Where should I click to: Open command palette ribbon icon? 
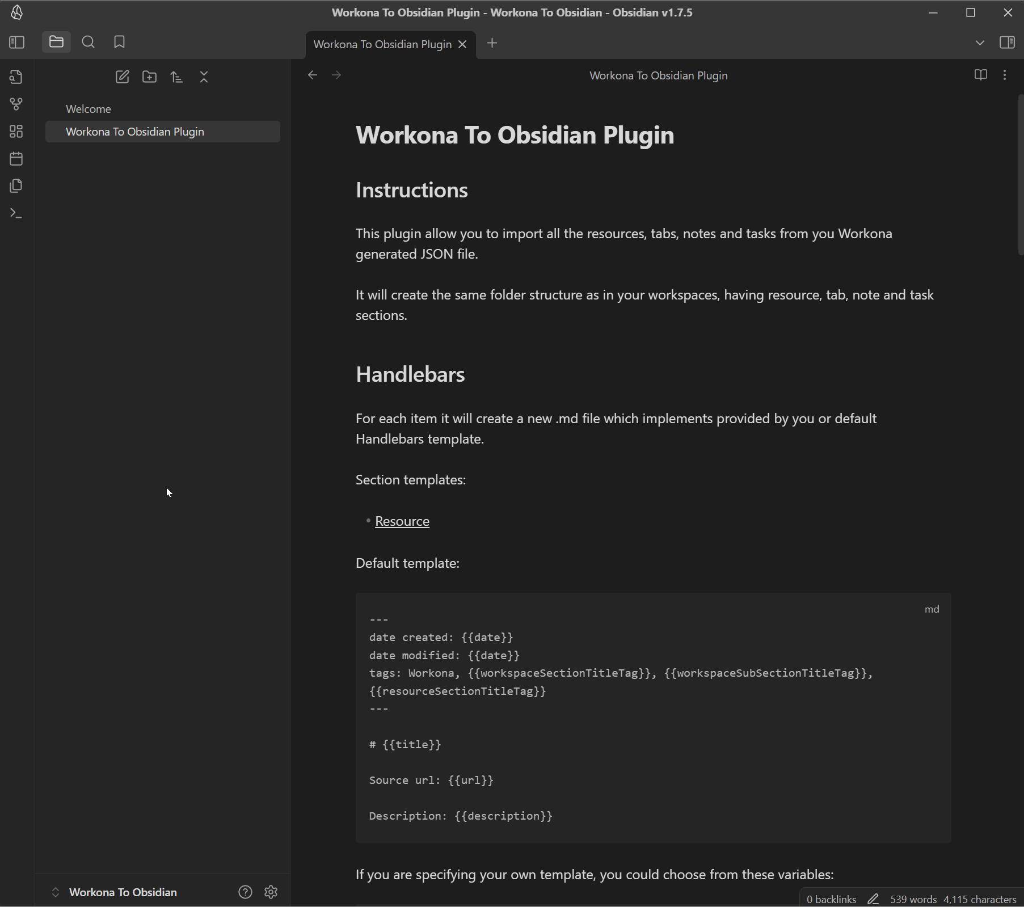tap(16, 213)
